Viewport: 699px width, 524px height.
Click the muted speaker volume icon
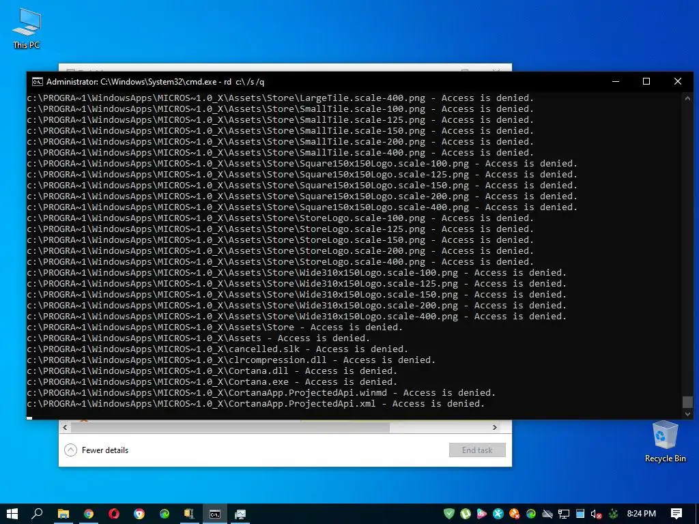[596, 514]
